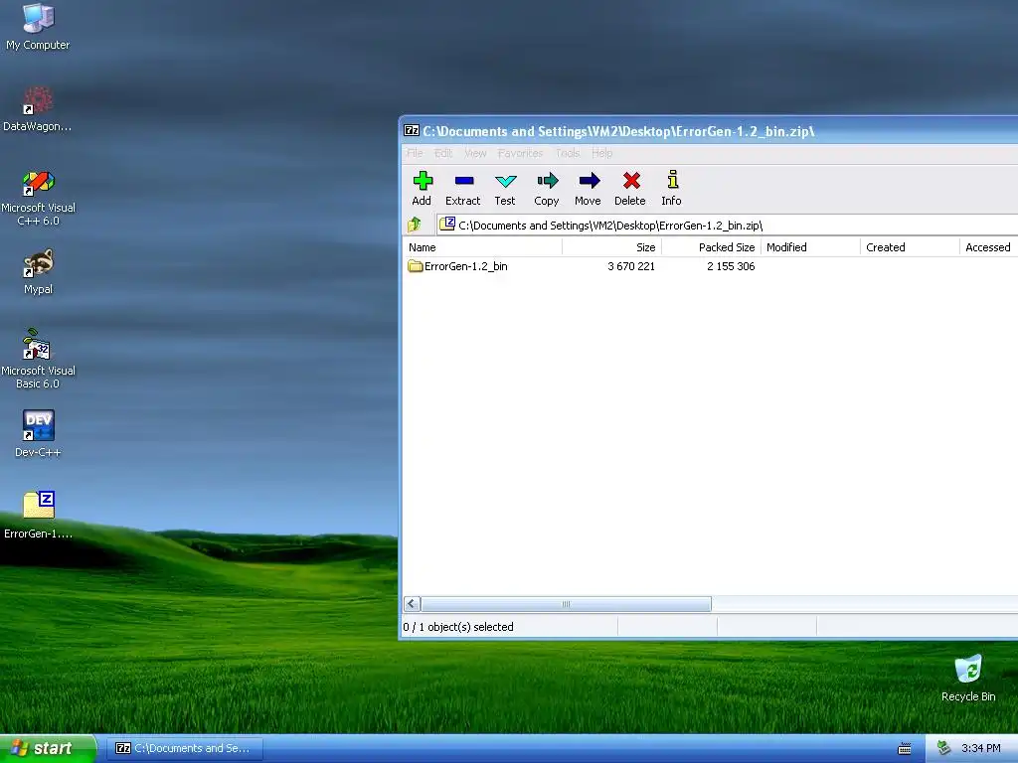Click the 2 155 306 packed size value

pos(731,266)
